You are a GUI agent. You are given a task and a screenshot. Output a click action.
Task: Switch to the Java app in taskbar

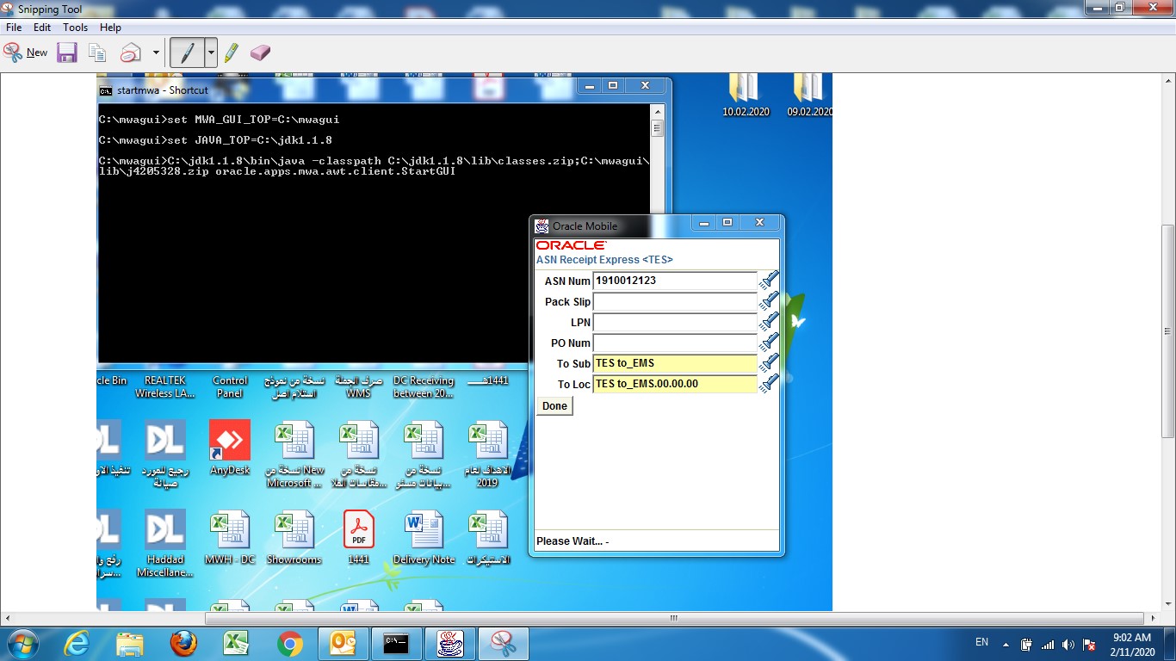(449, 643)
